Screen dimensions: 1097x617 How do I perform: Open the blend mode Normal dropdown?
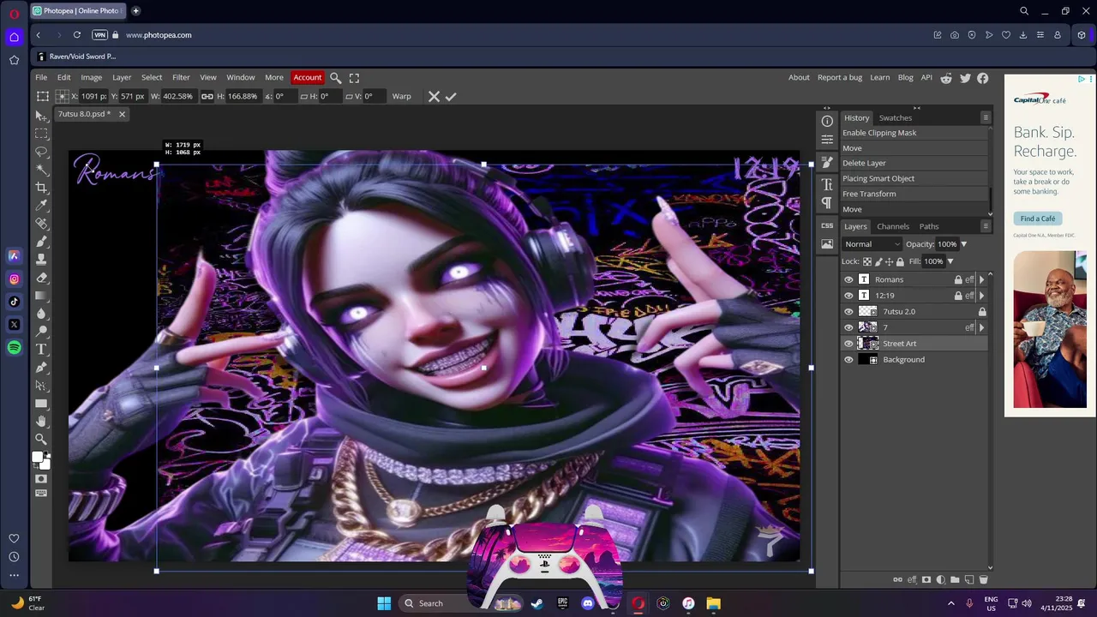[x=872, y=244]
